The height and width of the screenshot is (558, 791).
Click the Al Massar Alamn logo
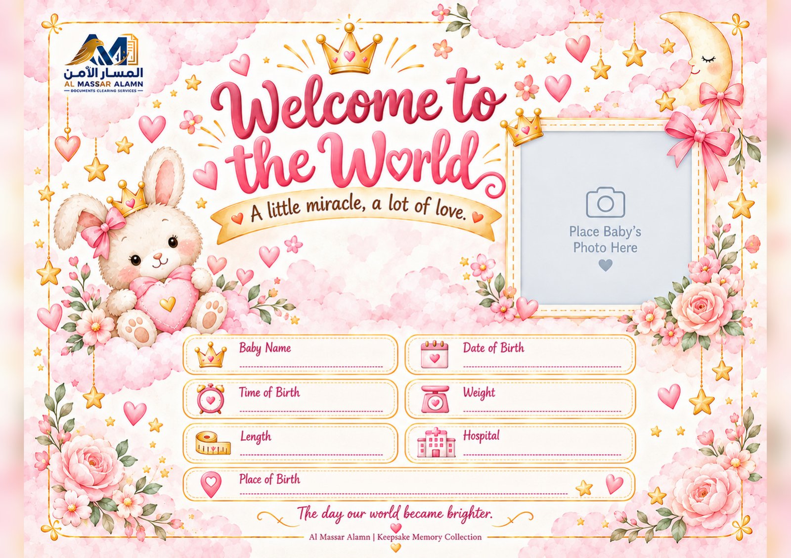[104, 62]
